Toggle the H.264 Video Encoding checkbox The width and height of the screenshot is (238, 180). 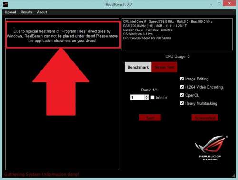182,87
